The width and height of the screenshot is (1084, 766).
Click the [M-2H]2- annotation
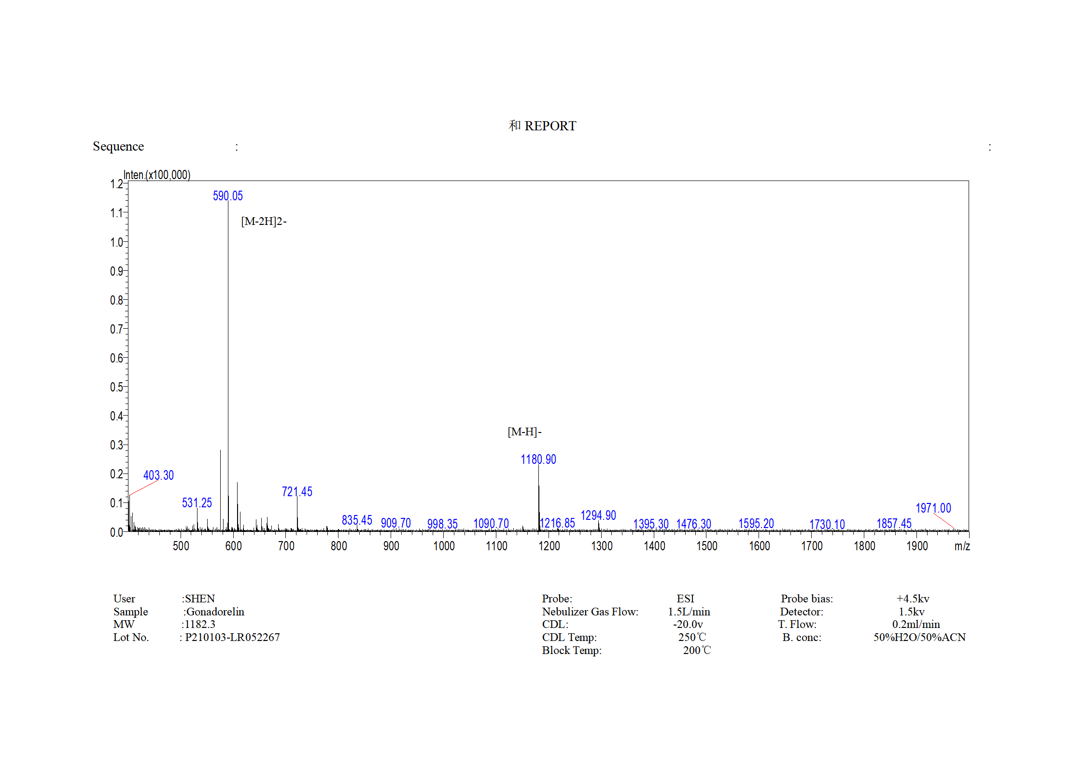pyautogui.click(x=264, y=221)
